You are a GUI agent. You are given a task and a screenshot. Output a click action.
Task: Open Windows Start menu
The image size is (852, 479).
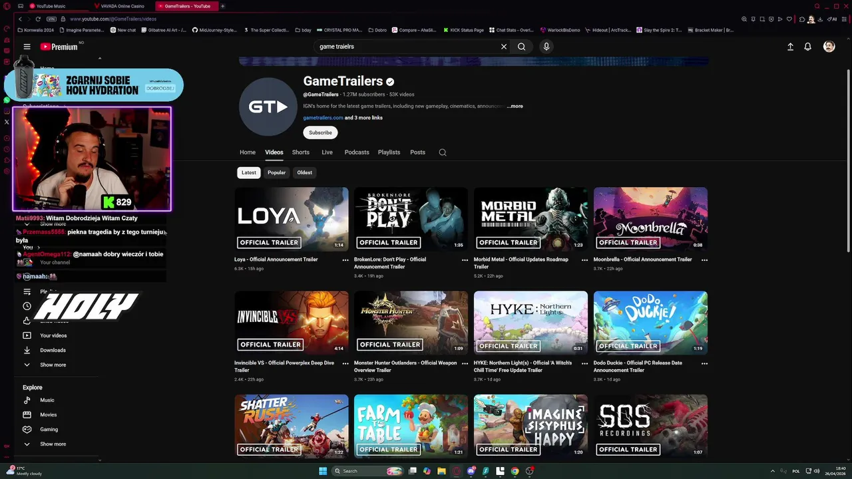click(323, 471)
